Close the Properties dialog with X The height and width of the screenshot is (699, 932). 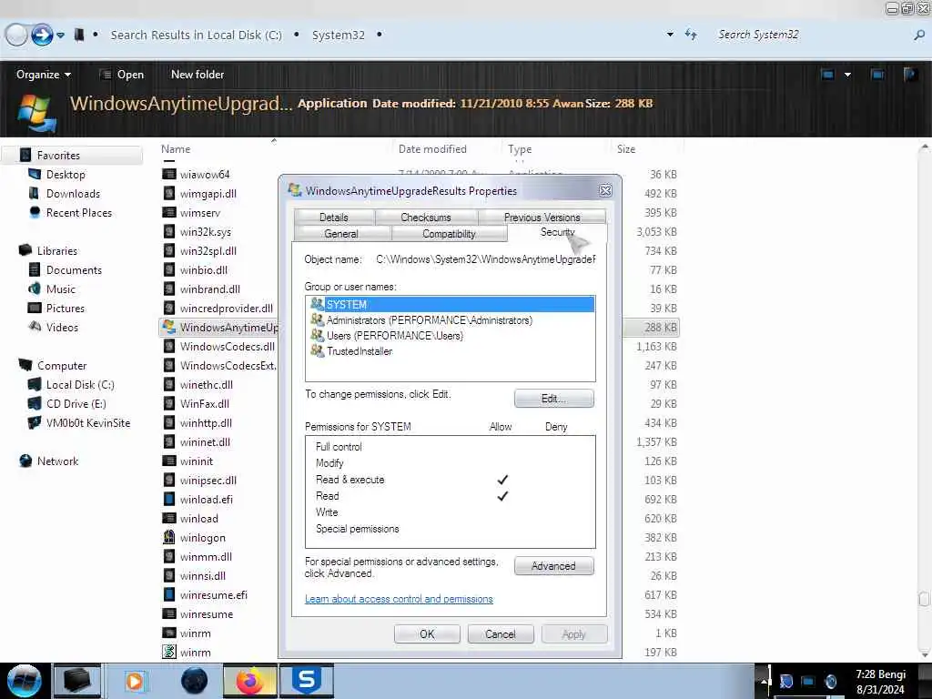[605, 191]
